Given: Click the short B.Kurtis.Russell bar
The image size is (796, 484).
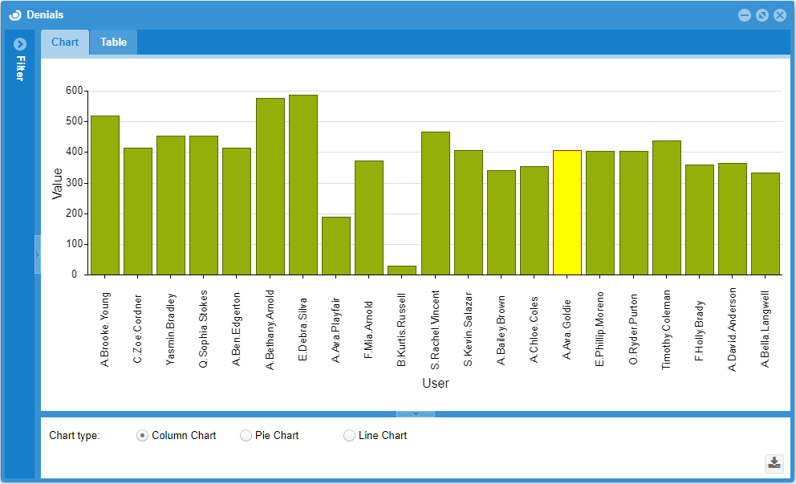Looking at the screenshot, I should (402, 270).
